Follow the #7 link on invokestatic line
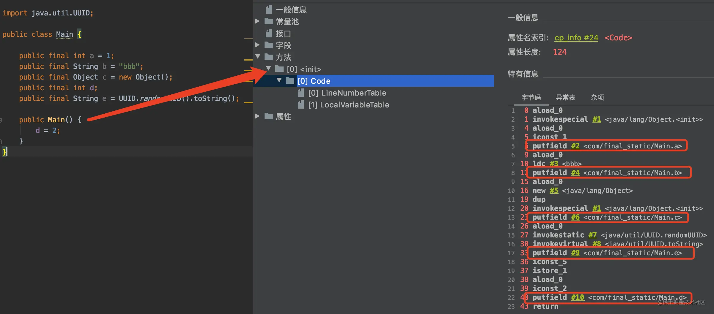 tap(592, 235)
